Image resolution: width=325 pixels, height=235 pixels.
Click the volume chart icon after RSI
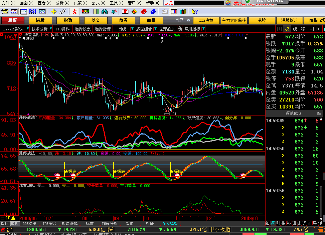tap(42, 12)
